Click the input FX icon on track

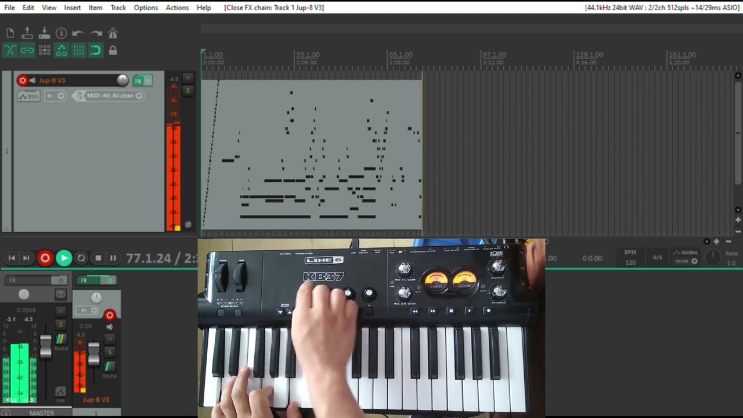(x=79, y=96)
